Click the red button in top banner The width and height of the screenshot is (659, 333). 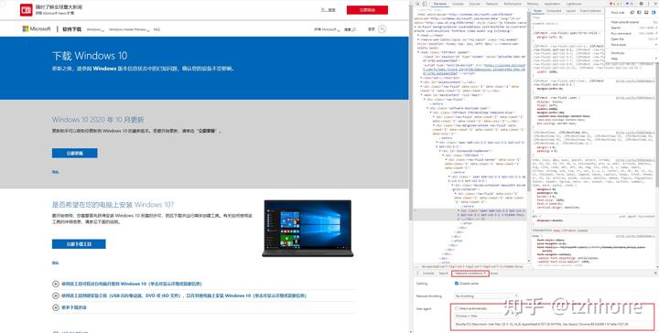coord(367,10)
